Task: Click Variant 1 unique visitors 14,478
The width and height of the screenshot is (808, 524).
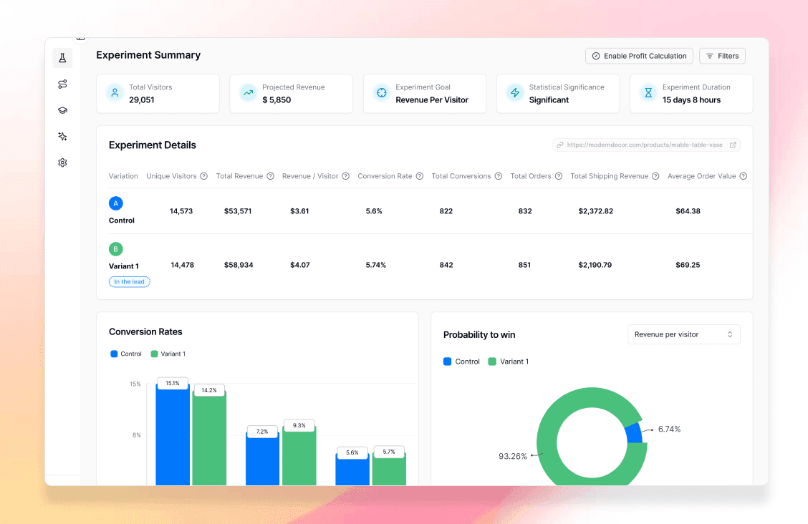Action: (x=183, y=265)
